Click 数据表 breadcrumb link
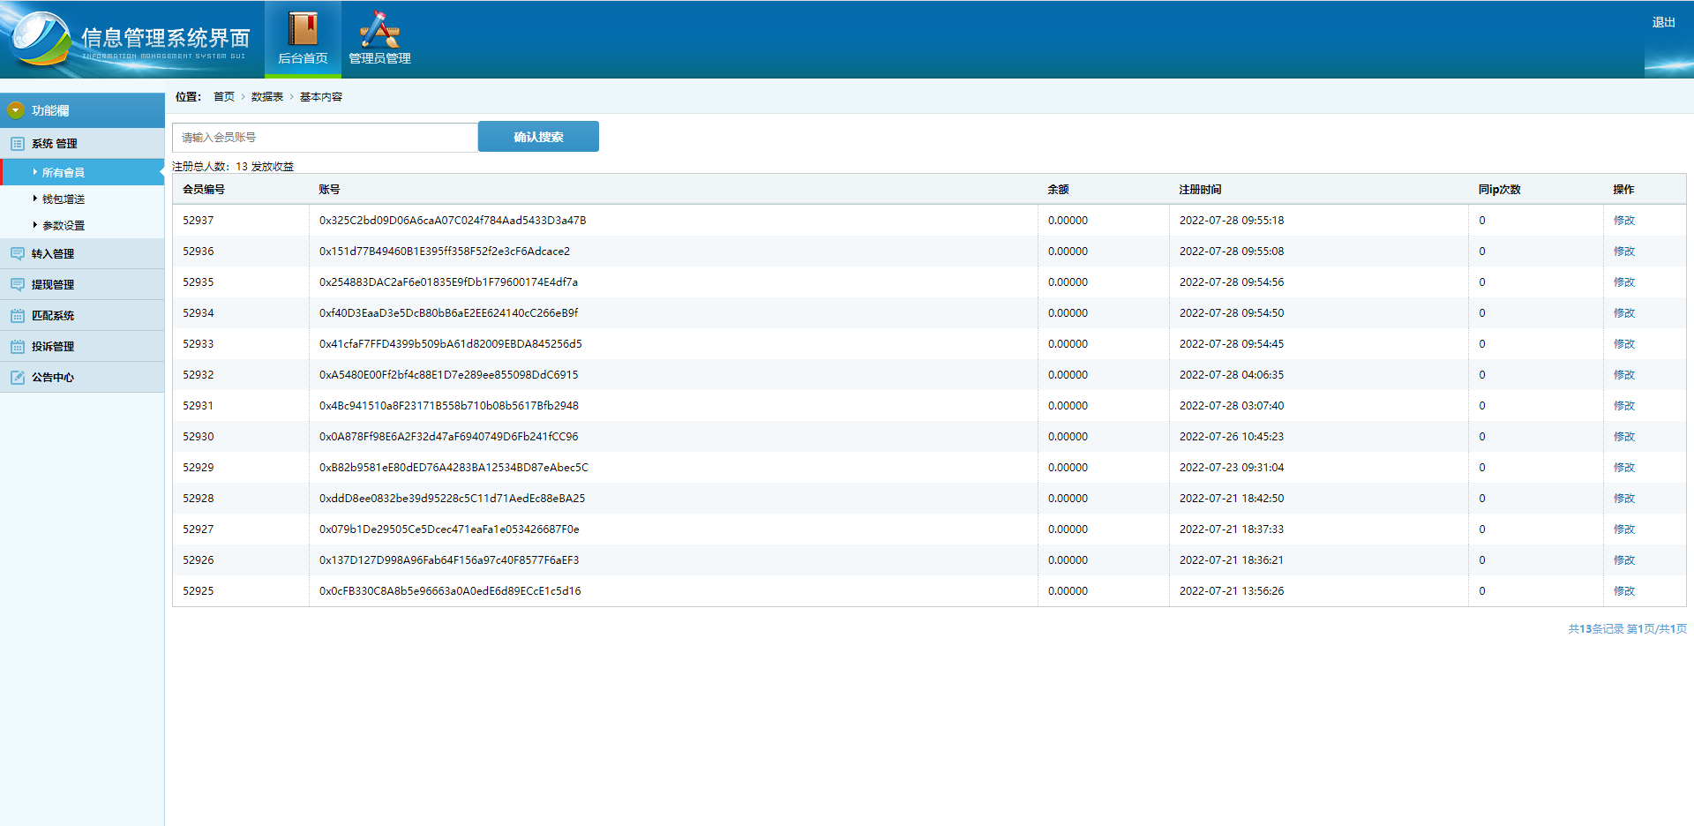The image size is (1694, 826). [x=266, y=97]
